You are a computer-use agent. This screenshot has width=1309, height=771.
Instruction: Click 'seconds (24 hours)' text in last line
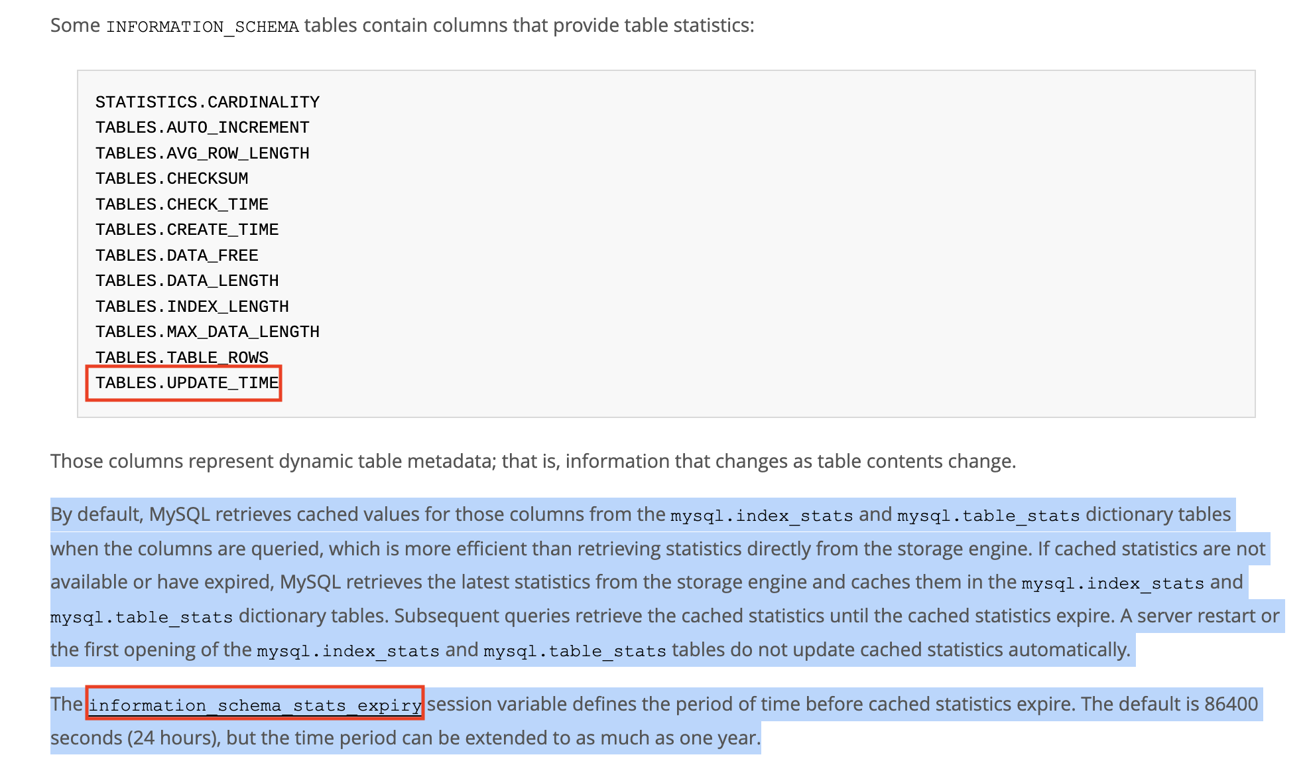pyautogui.click(x=135, y=738)
